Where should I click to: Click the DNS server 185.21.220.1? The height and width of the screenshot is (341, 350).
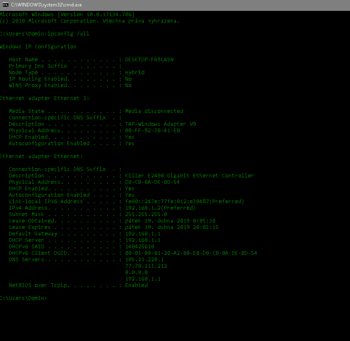click(x=144, y=260)
